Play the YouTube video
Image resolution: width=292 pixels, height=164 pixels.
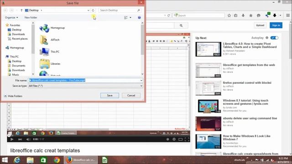(x=12, y=139)
